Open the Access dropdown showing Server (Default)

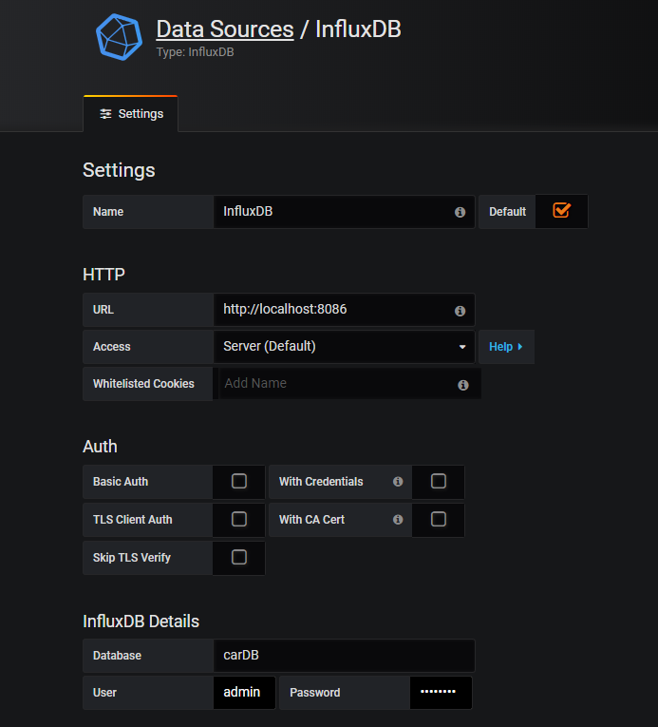point(344,346)
